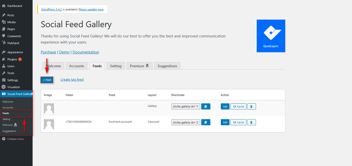This screenshot has height=166, width=352.
Task: Click token 17841439436004434
Action: click(78, 122)
